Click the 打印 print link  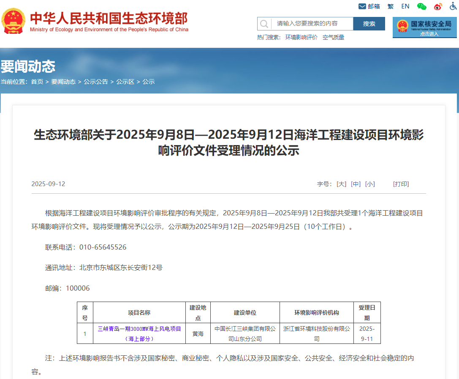coord(401,184)
